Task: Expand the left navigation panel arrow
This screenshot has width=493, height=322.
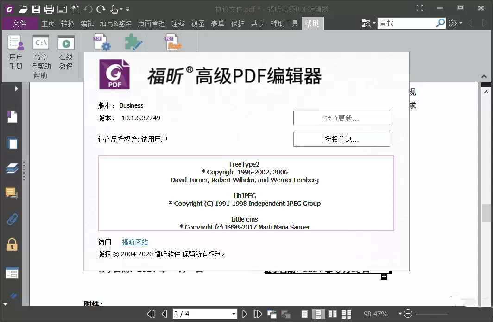Action: (16, 89)
